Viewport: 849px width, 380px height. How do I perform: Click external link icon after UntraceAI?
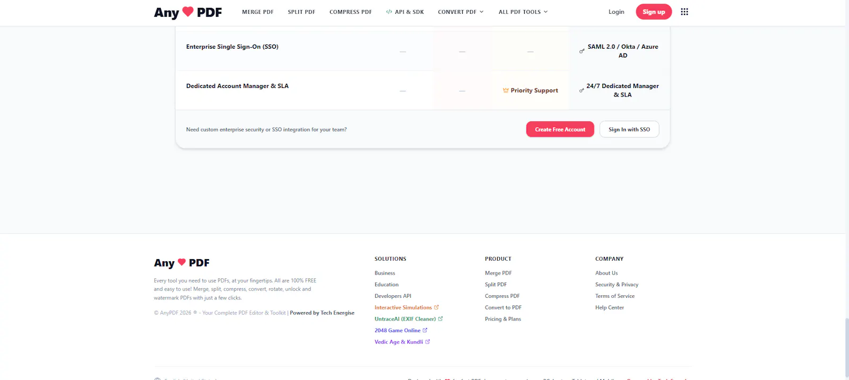(x=440, y=319)
